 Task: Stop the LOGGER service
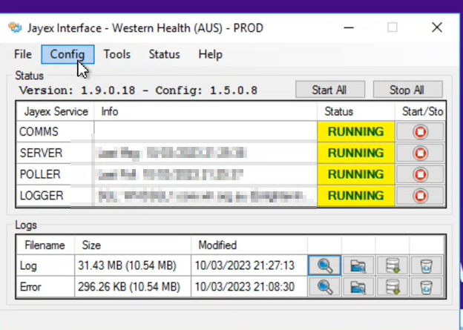pyautogui.click(x=420, y=195)
